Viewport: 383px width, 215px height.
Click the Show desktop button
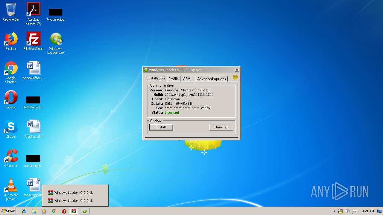[380, 211]
